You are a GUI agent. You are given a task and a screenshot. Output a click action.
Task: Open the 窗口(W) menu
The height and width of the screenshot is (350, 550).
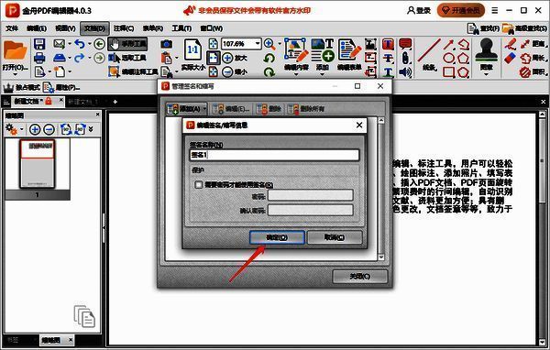click(211, 28)
